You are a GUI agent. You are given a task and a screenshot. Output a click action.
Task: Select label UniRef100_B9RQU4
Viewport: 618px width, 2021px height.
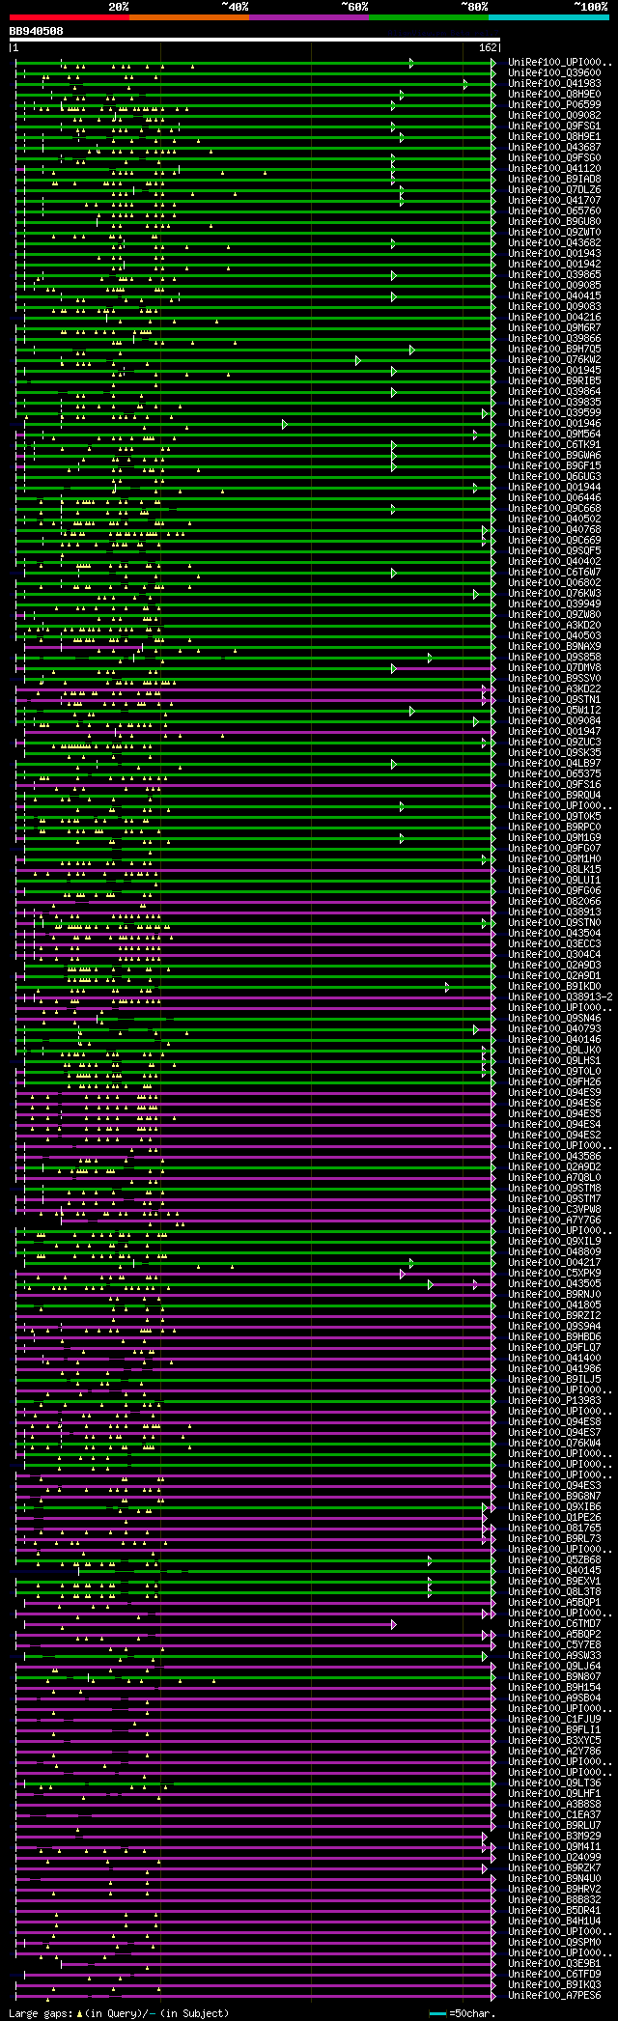click(554, 795)
